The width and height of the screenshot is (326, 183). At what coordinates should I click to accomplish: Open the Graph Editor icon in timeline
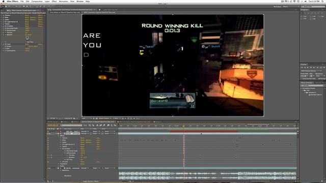(115, 126)
